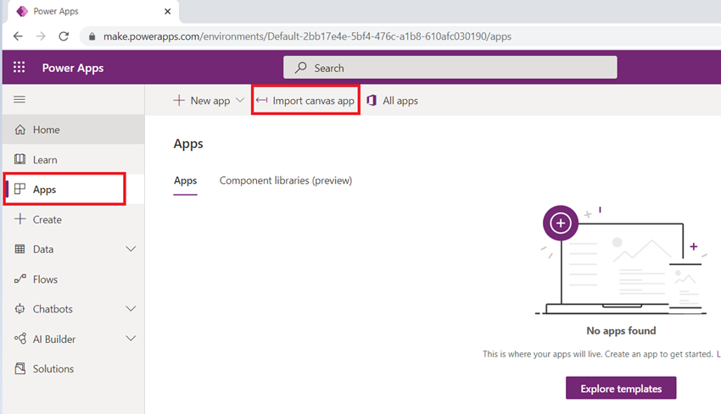
Task: Switch to the Apps tab
Action: pyautogui.click(x=185, y=181)
